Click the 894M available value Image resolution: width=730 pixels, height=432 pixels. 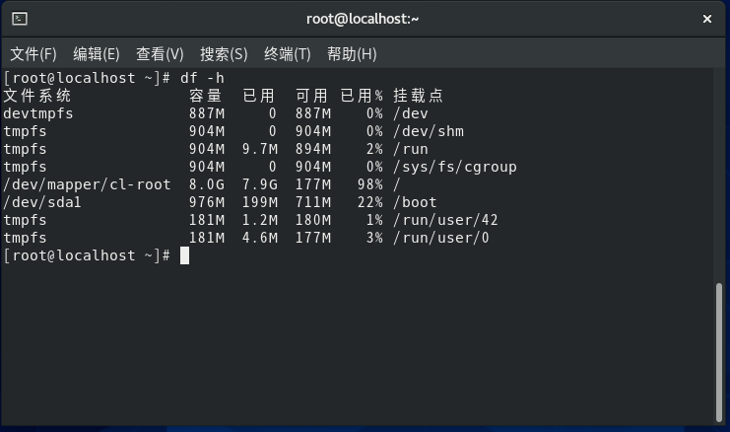pos(313,149)
